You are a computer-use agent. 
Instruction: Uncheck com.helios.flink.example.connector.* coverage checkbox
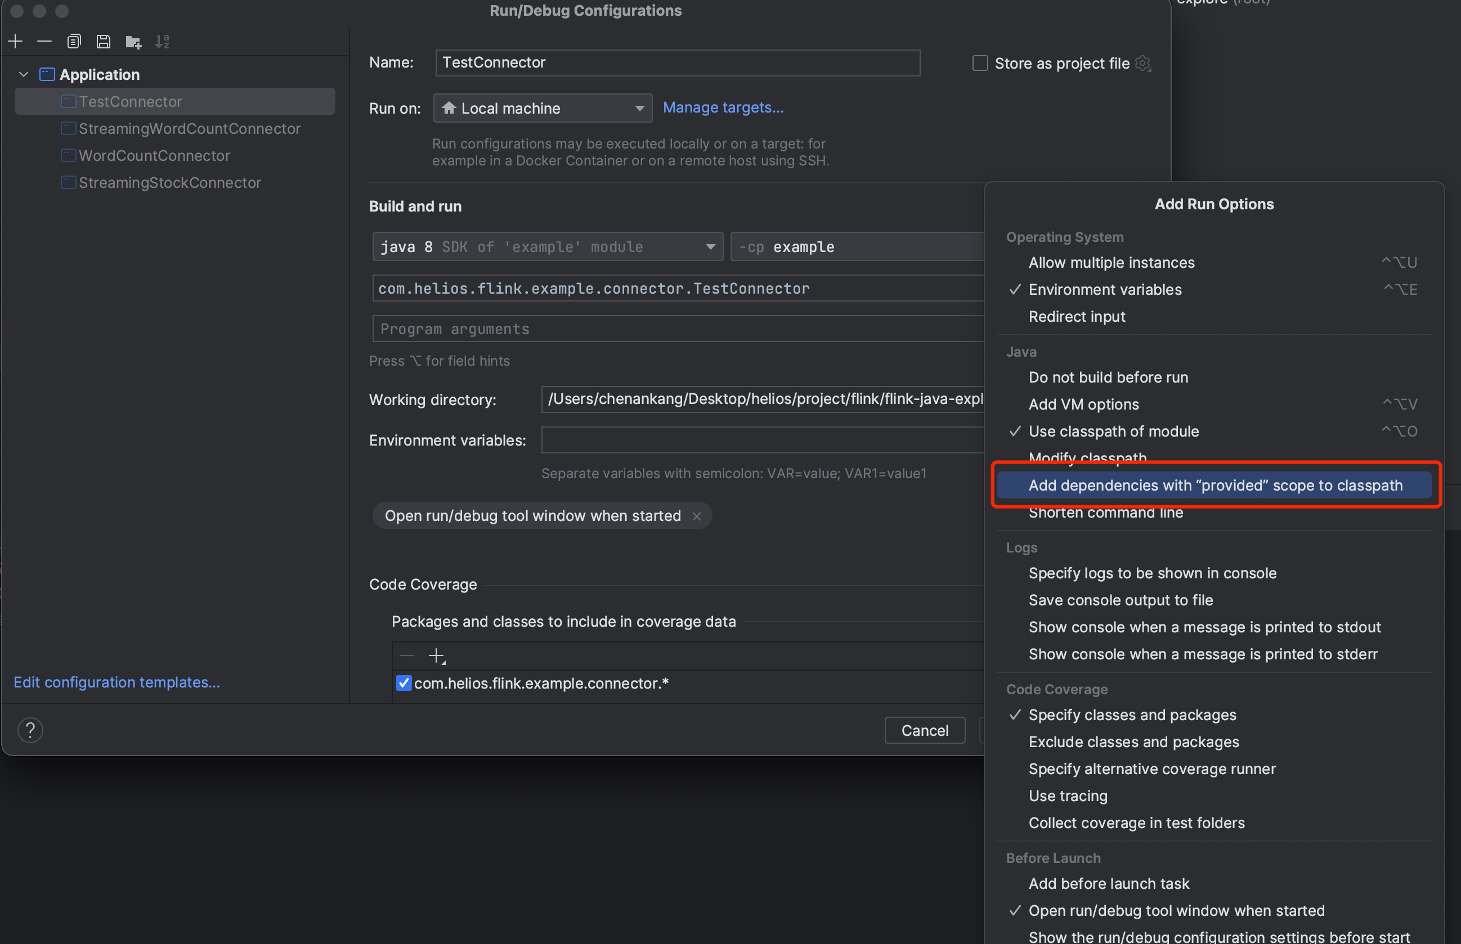(404, 683)
